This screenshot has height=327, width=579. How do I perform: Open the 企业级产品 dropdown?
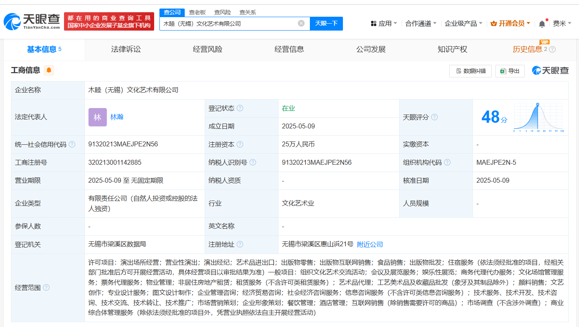(x=463, y=24)
